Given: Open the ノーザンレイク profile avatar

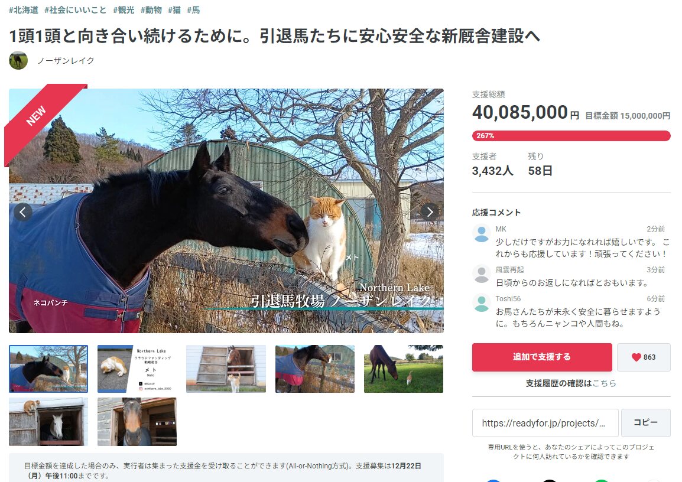Looking at the screenshot, I should pos(18,60).
